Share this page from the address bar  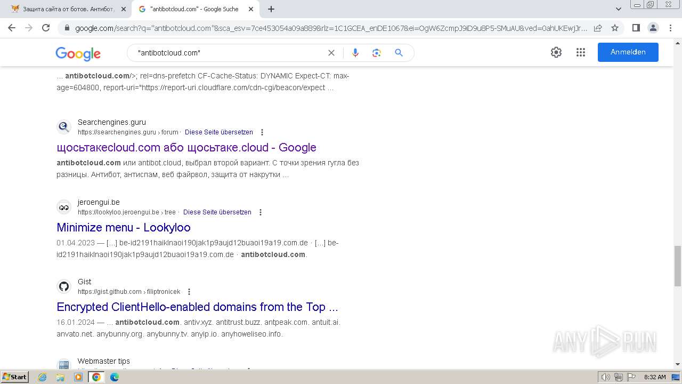tap(598, 28)
